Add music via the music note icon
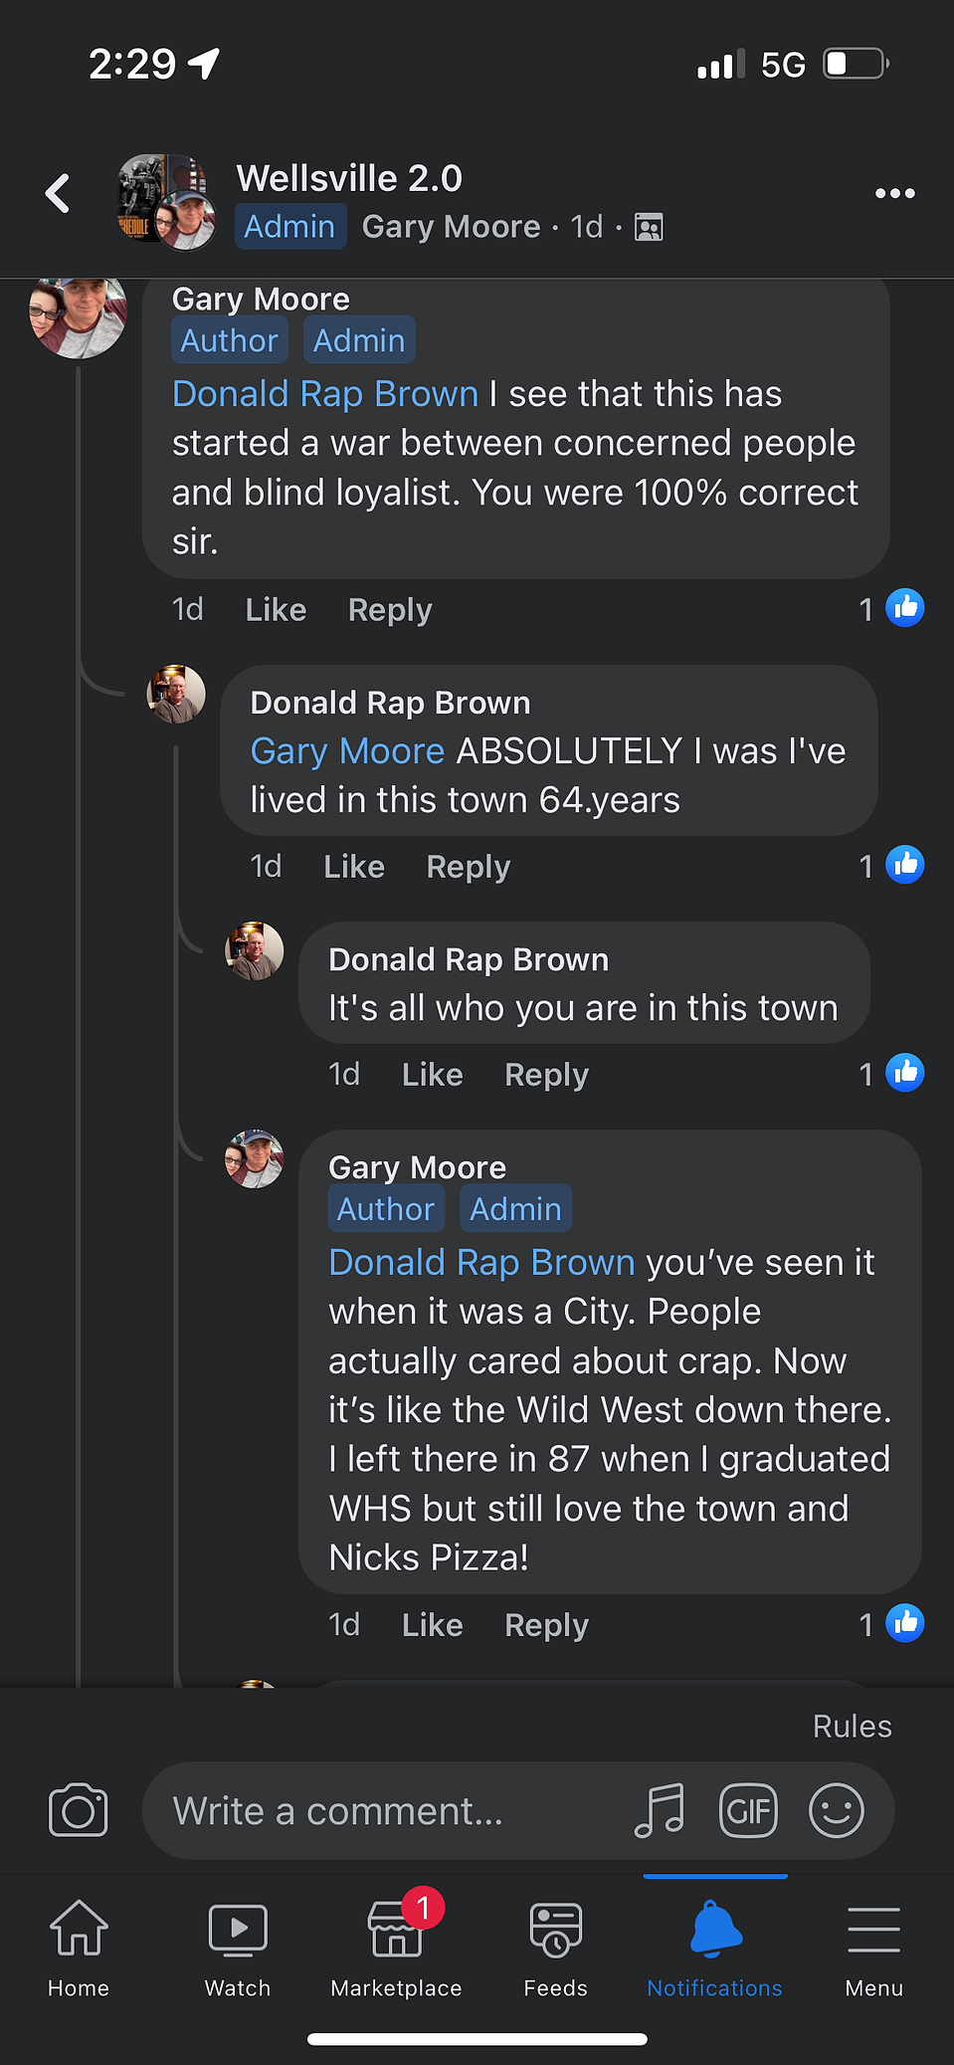Image resolution: width=954 pixels, height=2065 pixels. [660, 1810]
